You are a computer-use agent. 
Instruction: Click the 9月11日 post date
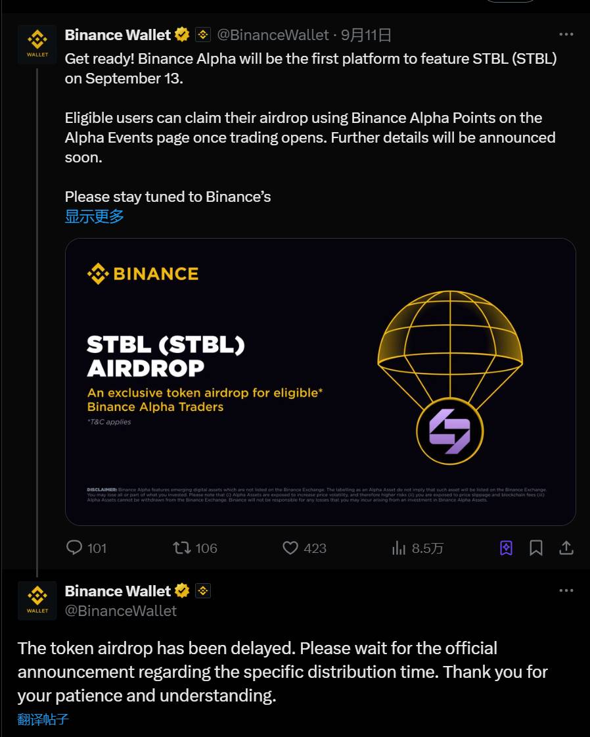tap(366, 35)
